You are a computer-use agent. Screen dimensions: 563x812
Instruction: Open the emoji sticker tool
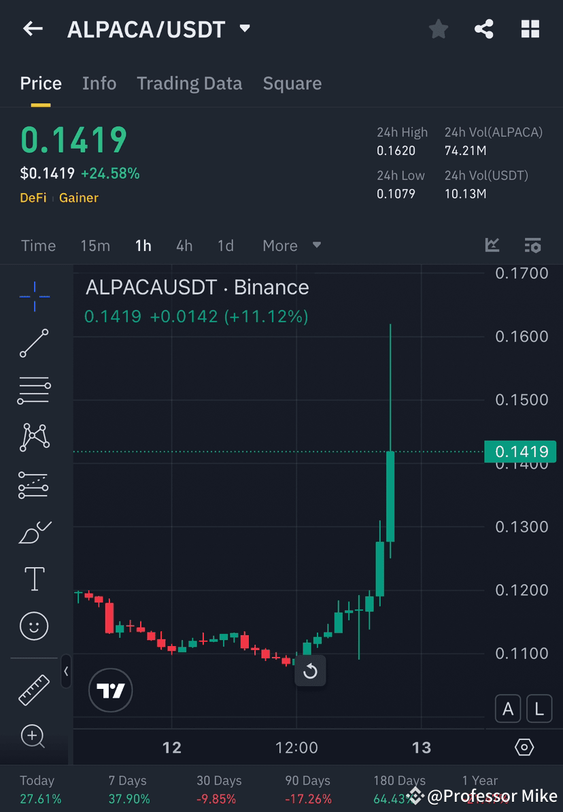tap(34, 626)
